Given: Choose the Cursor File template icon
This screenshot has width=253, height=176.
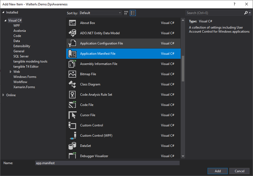Looking at the screenshot, I should coord(72,115).
